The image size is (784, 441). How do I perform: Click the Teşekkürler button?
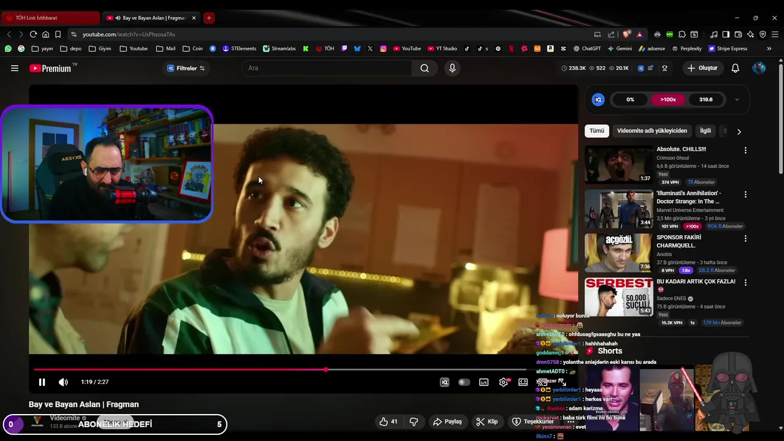point(533,421)
